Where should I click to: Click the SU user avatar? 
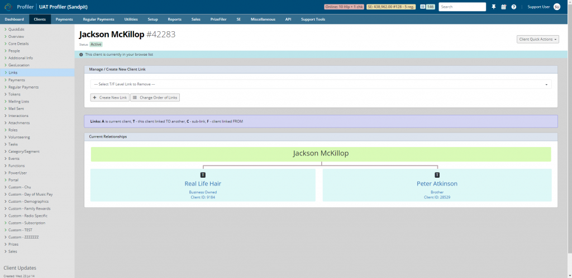(557, 7)
